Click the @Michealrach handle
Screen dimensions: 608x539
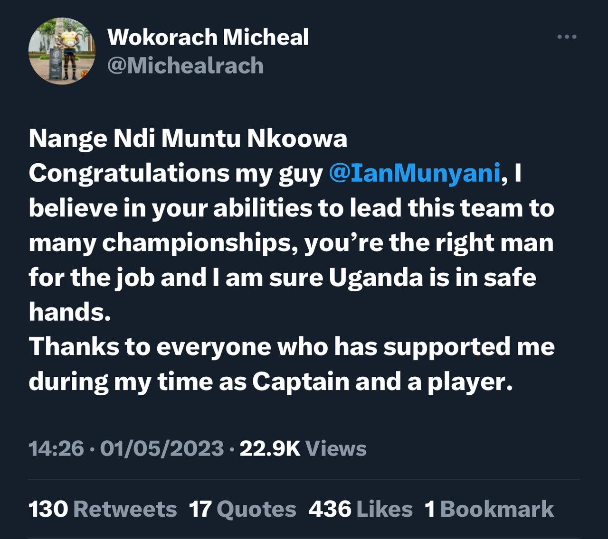click(185, 65)
